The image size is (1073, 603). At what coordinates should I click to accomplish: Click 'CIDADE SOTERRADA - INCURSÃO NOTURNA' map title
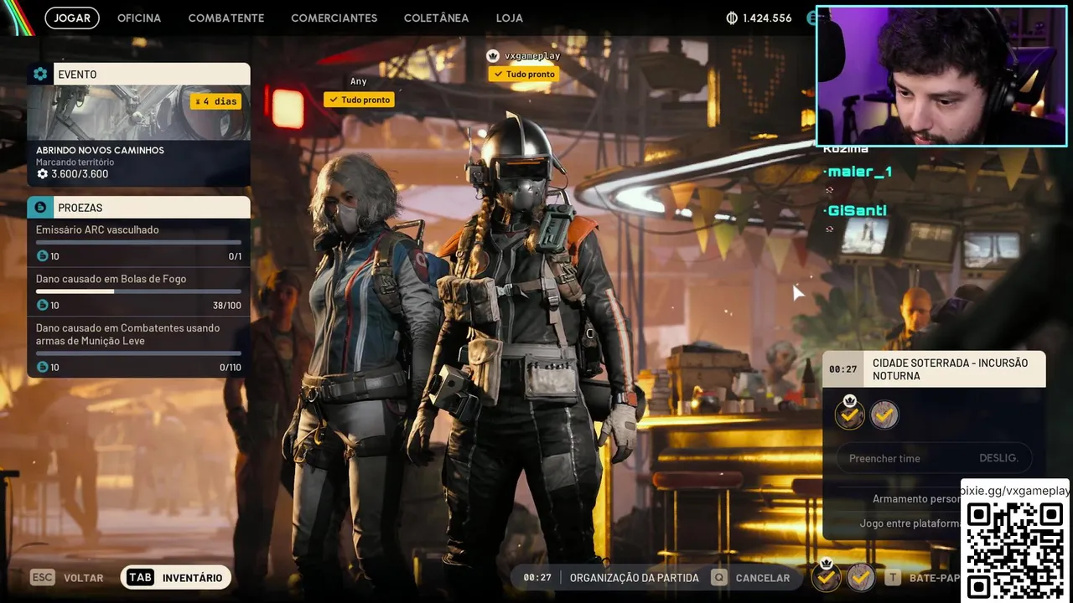pos(950,369)
